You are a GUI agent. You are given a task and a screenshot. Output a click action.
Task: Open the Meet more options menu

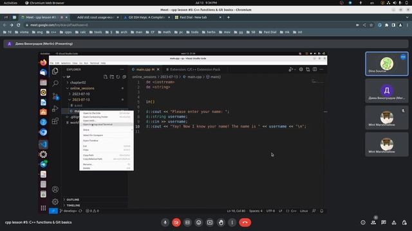(x=232, y=223)
